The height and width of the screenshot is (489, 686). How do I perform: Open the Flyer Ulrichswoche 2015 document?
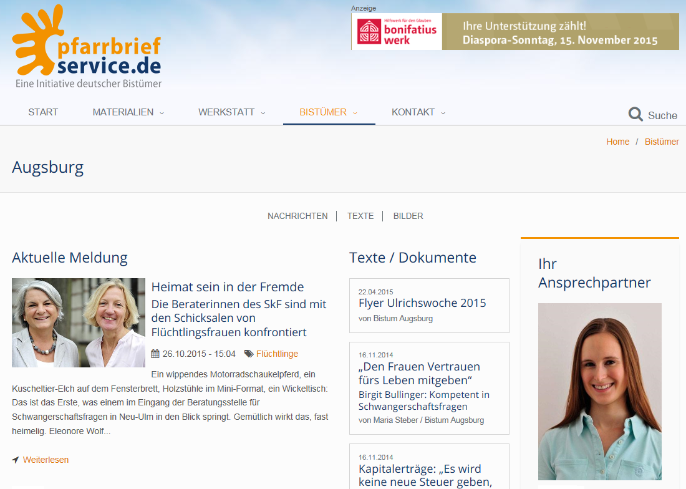(422, 303)
